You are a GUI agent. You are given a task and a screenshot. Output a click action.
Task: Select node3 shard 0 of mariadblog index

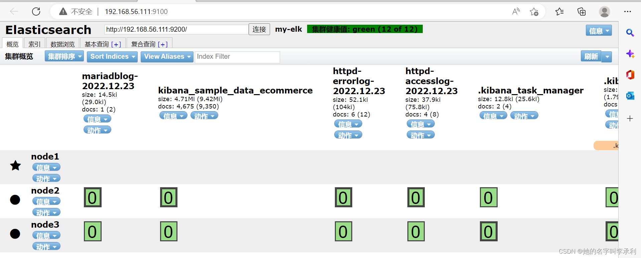pyautogui.click(x=93, y=231)
